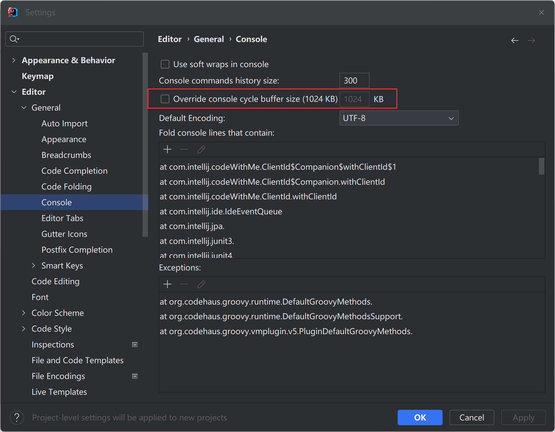Focus the settings search field

[x=74, y=39]
